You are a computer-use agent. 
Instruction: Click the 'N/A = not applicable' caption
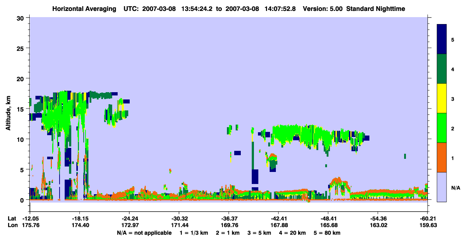coord(144,233)
